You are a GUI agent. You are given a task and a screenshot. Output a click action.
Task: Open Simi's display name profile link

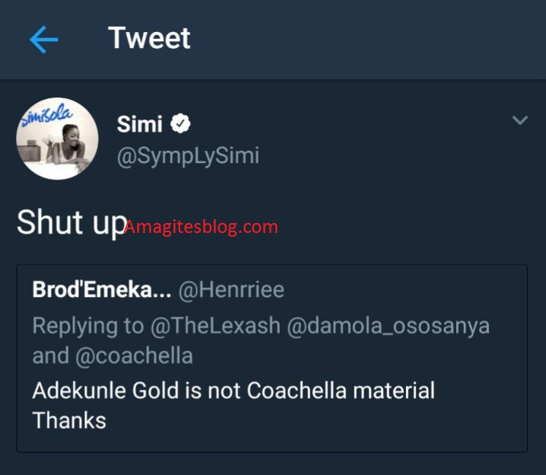click(x=140, y=123)
